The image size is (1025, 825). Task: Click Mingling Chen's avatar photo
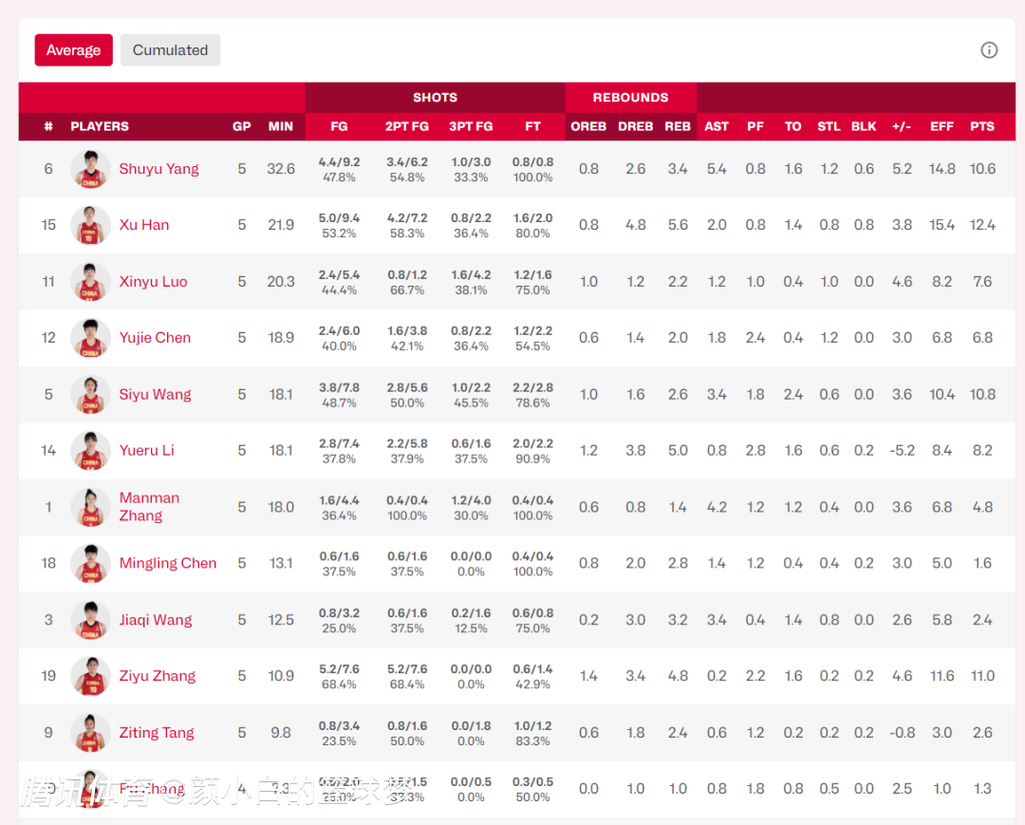90,563
